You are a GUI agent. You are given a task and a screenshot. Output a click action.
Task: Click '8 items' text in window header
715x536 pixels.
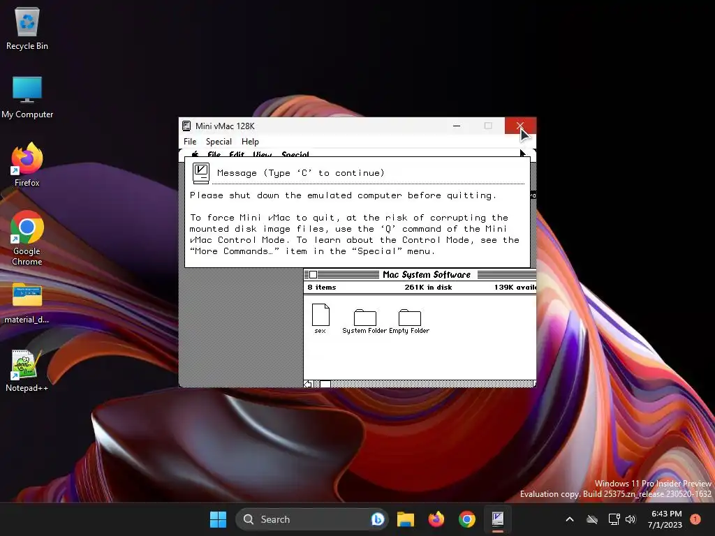point(321,287)
